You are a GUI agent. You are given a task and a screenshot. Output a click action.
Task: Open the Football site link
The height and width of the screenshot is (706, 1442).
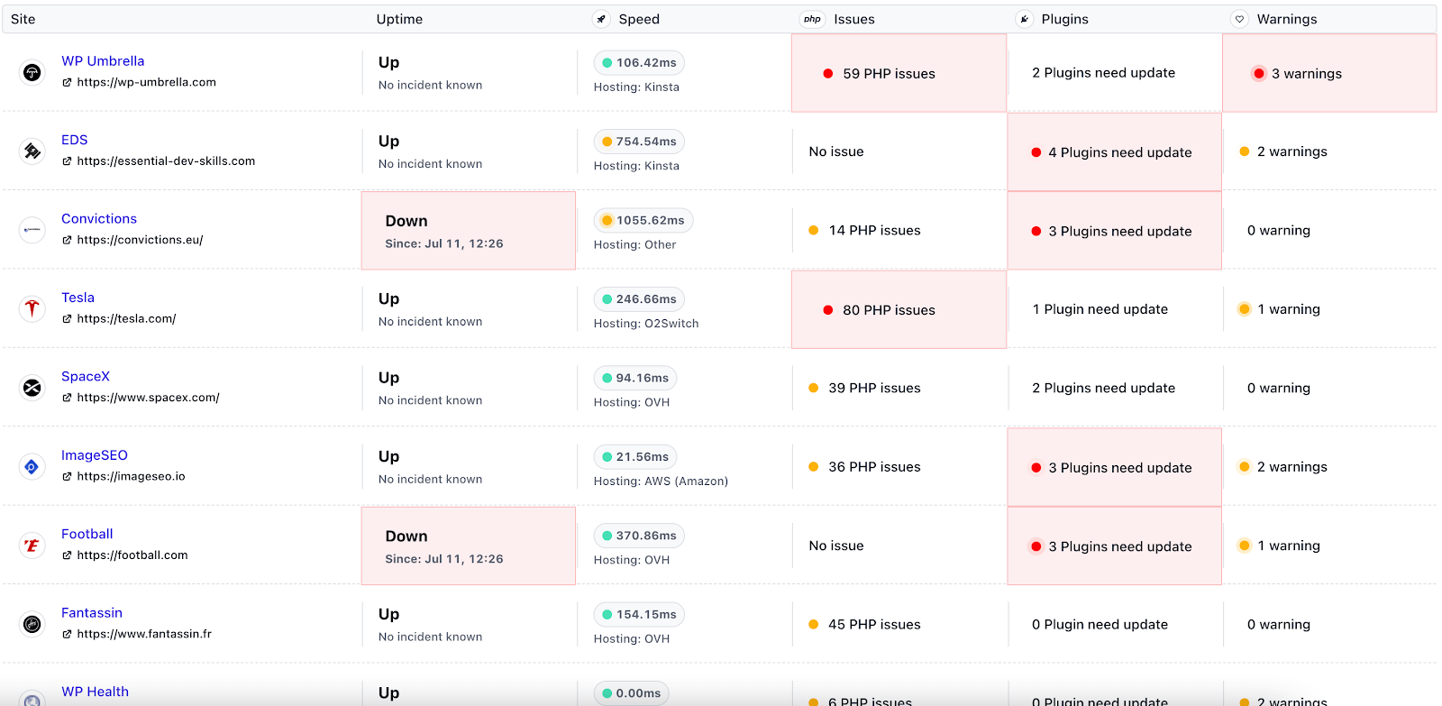pyautogui.click(x=87, y=534)
